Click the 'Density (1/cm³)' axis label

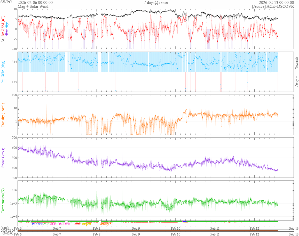[3, 115]
